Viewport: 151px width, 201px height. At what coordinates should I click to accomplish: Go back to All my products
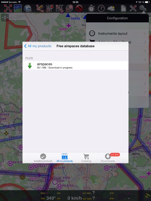[x=38, y=46]
